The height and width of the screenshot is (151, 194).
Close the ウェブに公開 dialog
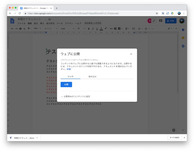[131, 54]
